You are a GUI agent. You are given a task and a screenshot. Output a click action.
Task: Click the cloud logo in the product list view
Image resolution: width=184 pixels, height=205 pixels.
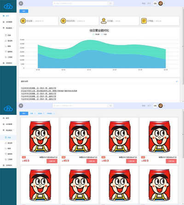pyautogui.click(x=8, y=108)
